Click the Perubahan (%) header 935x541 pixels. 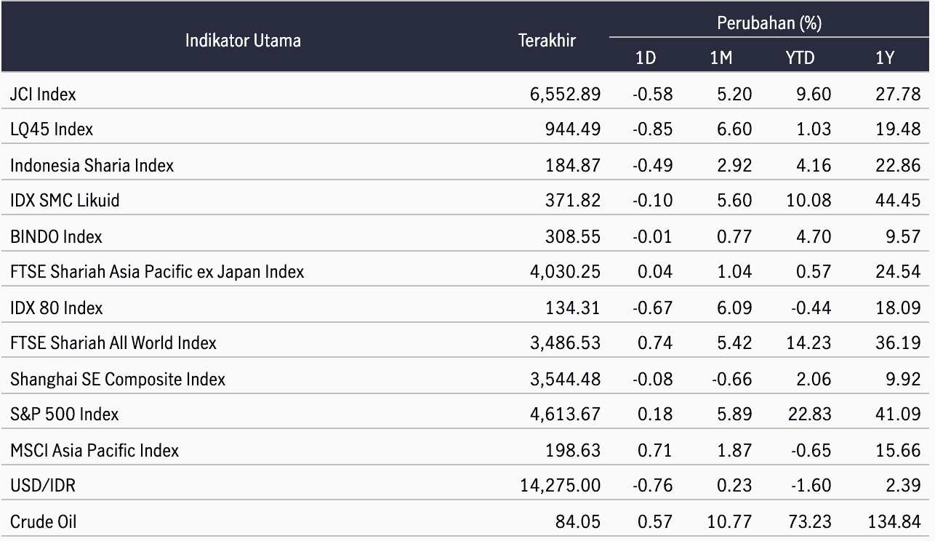pos(769,23)
